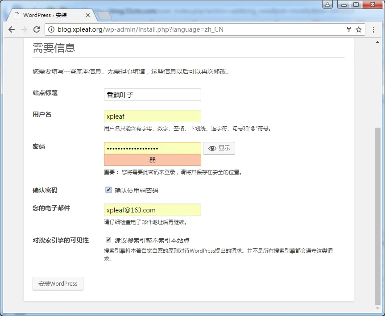
Task: Click the saved password key icon
Action: click(x=349, y=29)
